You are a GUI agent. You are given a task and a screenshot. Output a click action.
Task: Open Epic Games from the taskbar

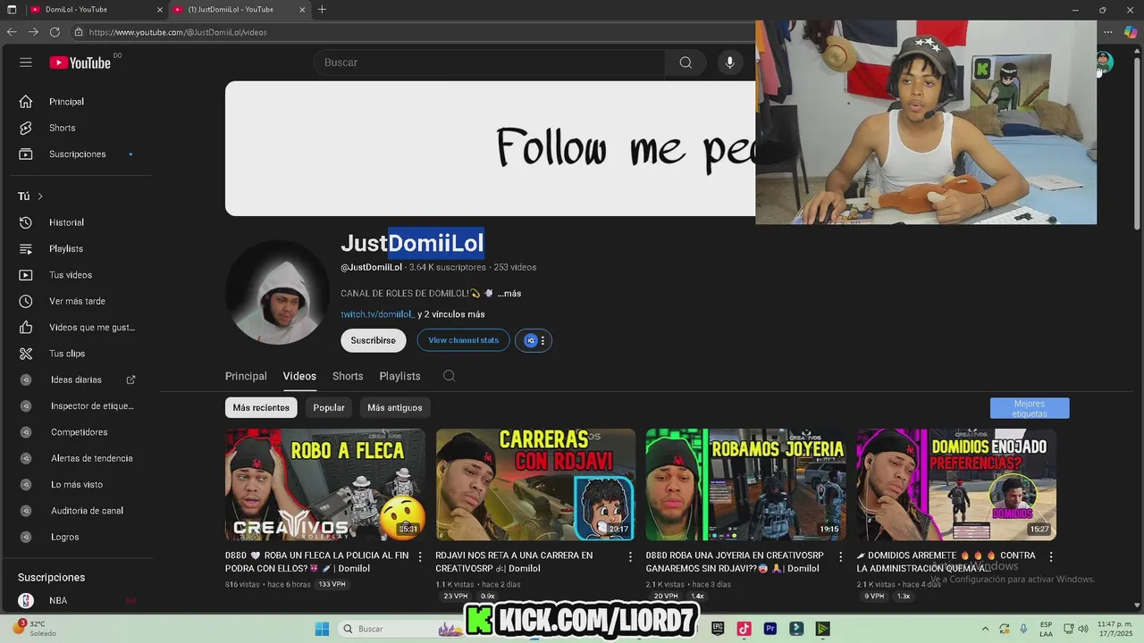coord(717,629)
